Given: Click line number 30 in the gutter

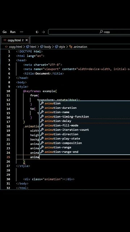Looking at the screenshot, I should (8, 179).
